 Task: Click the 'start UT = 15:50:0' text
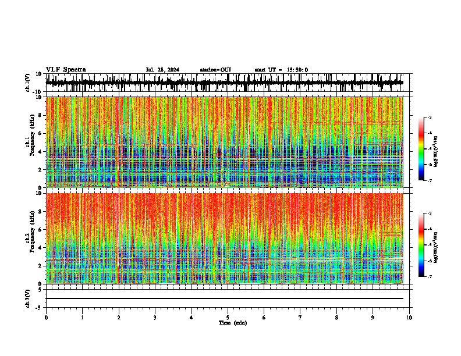[281, 70]
